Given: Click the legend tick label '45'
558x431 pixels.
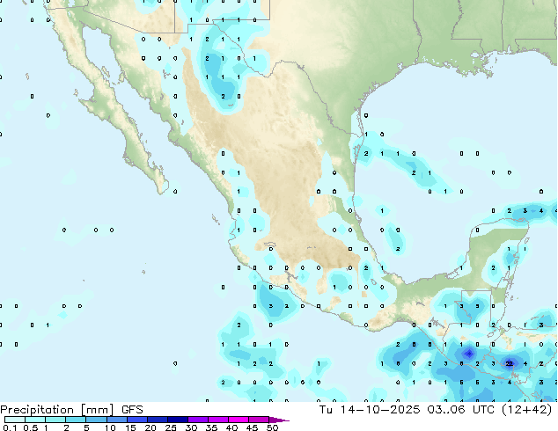Looking at the screenshot, I should pos(252,427).
